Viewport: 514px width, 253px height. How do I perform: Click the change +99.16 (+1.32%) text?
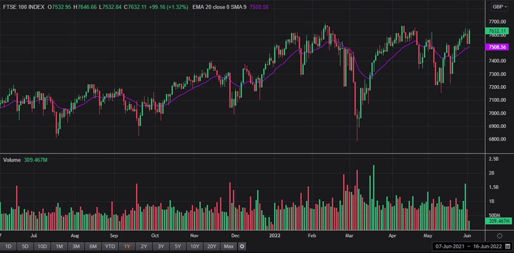click(x=168, y=7)
